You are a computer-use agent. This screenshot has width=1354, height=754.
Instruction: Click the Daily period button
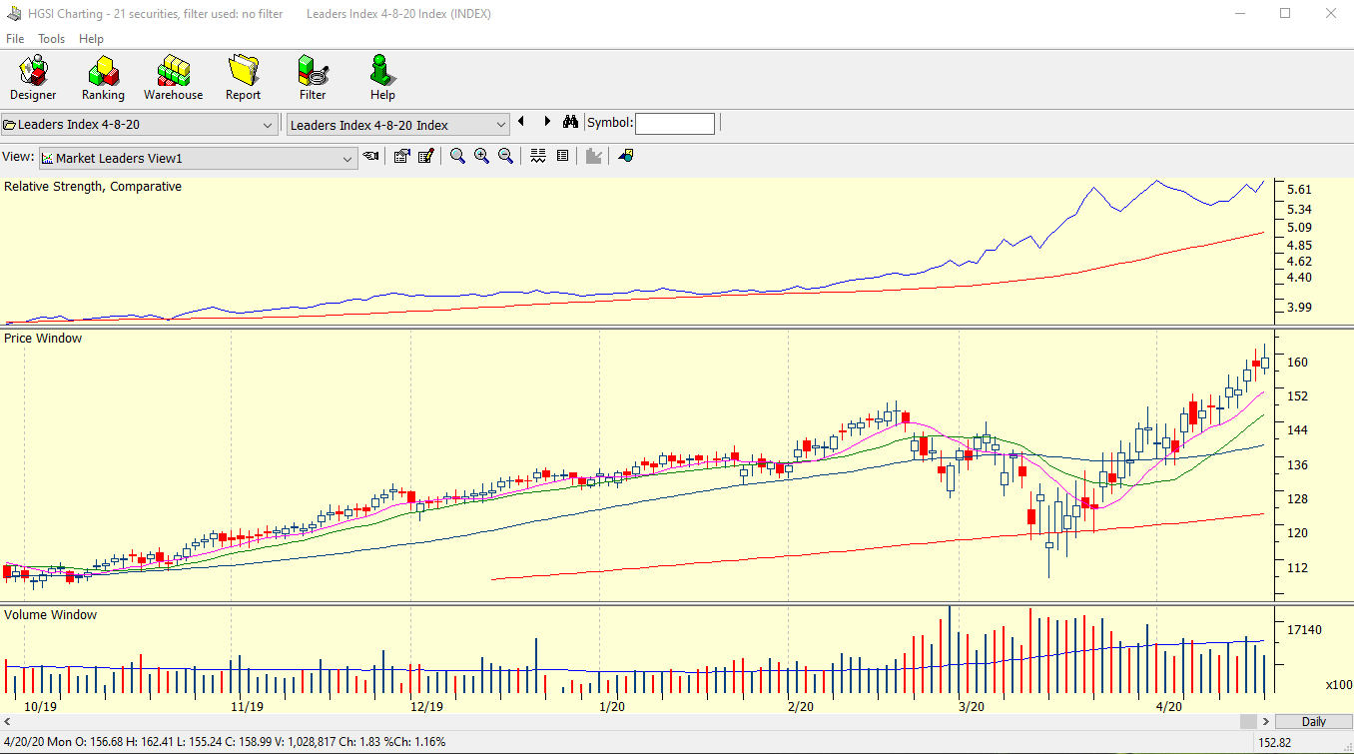(1314, 721)
